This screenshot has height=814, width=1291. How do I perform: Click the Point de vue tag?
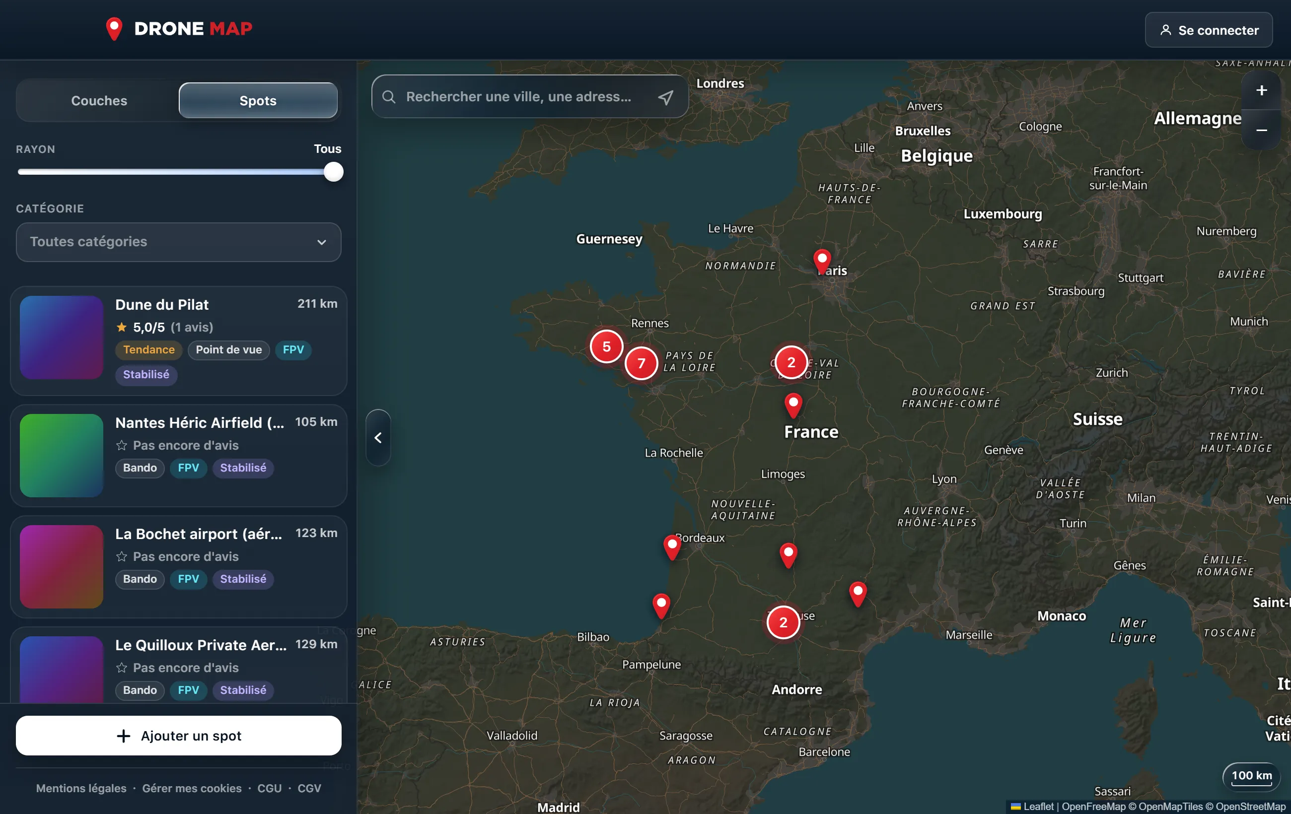pyautogui.click(x=228, y=350)
